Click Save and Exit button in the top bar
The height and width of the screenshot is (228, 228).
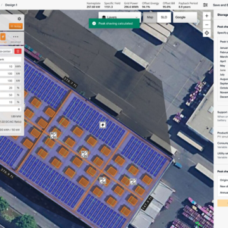(220, 5)
